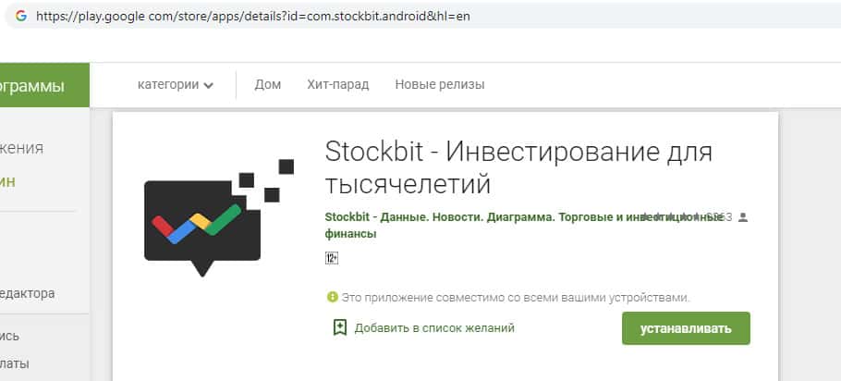Open the Новые релизы tab
The width and height of the screenshot is (841, 381).
click(x=440, y=85)
